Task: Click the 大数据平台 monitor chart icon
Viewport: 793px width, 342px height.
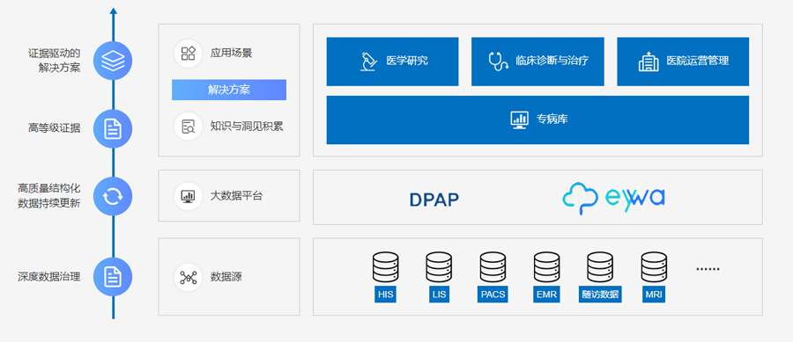Action: 189,196
